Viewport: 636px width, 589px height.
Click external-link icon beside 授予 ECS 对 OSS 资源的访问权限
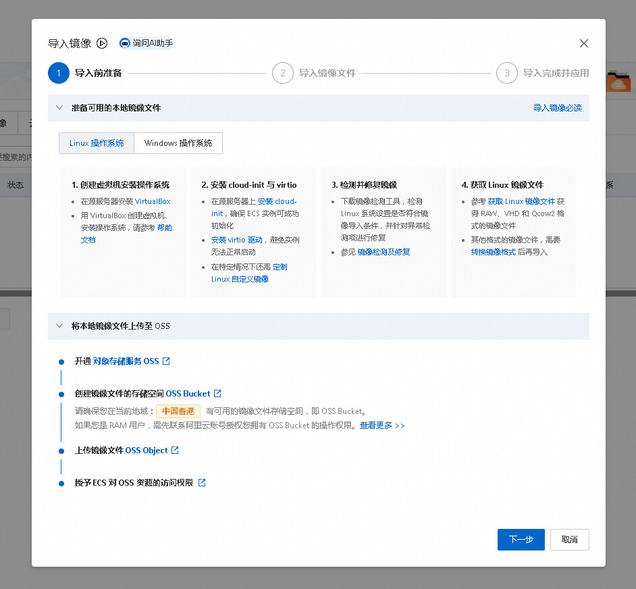point(202,483)
